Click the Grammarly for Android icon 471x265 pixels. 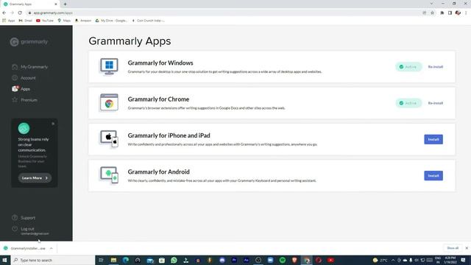point(109,175)
